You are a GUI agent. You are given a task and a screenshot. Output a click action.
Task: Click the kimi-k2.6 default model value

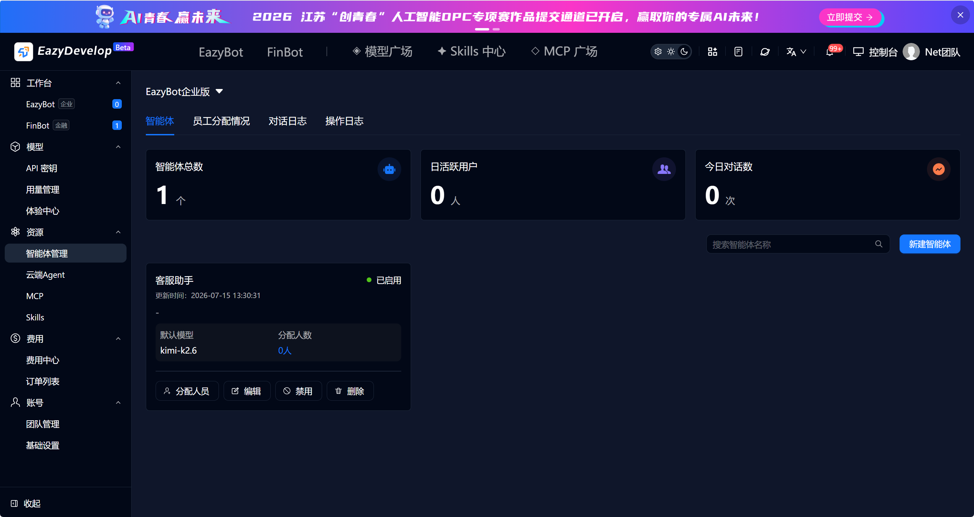(179, 350)
